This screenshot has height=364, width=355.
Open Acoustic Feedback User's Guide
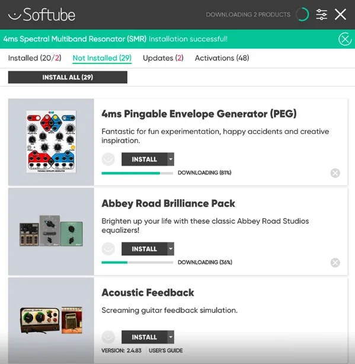[x=166, y=350]
